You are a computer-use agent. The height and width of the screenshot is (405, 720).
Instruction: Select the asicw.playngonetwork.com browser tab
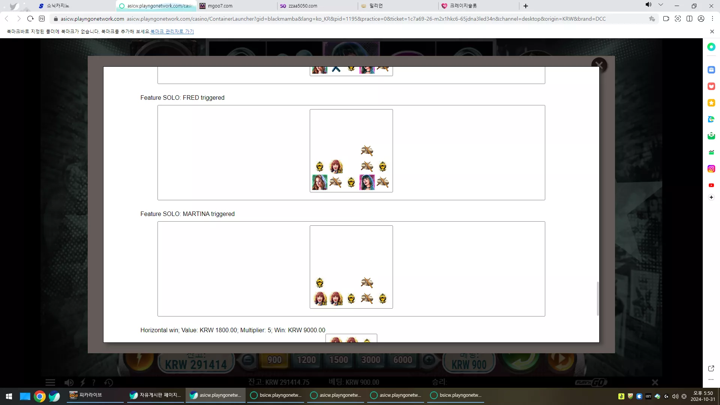coord(157,6)
